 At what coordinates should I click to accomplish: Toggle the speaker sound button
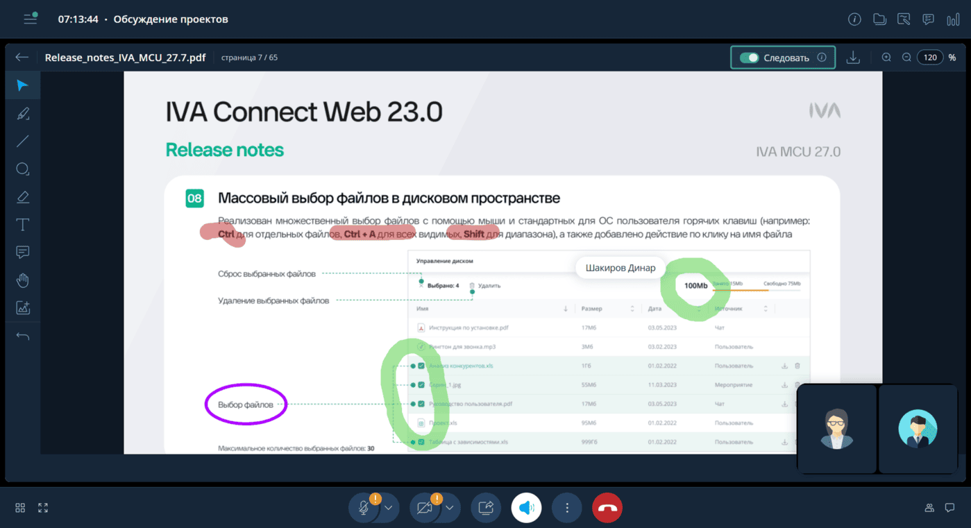527,508
